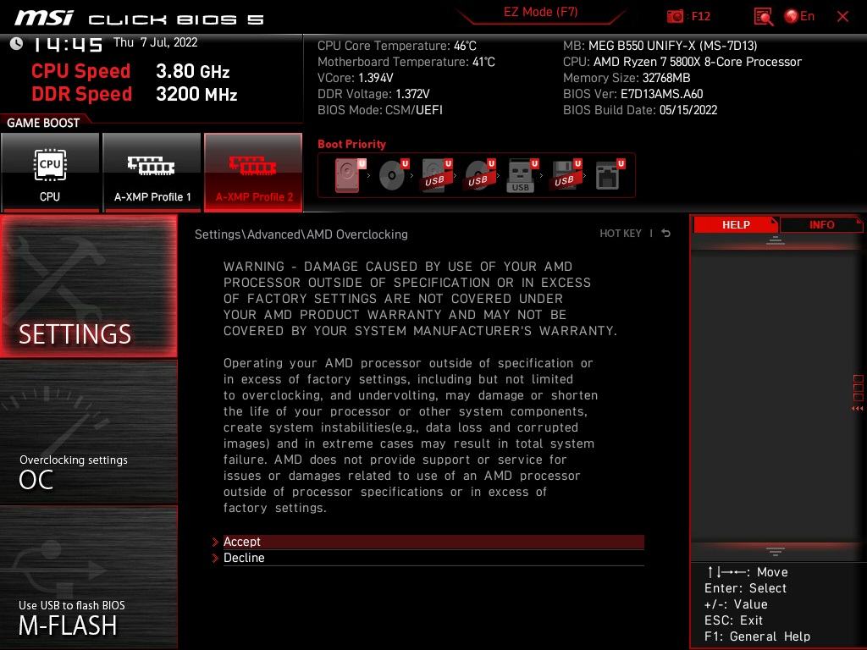
Task: Switch to the HELP tab
Action: (x=736, y=224)
